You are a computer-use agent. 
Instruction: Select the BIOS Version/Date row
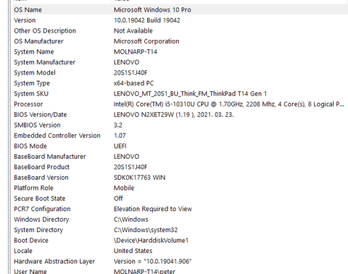tap(181, 115)
